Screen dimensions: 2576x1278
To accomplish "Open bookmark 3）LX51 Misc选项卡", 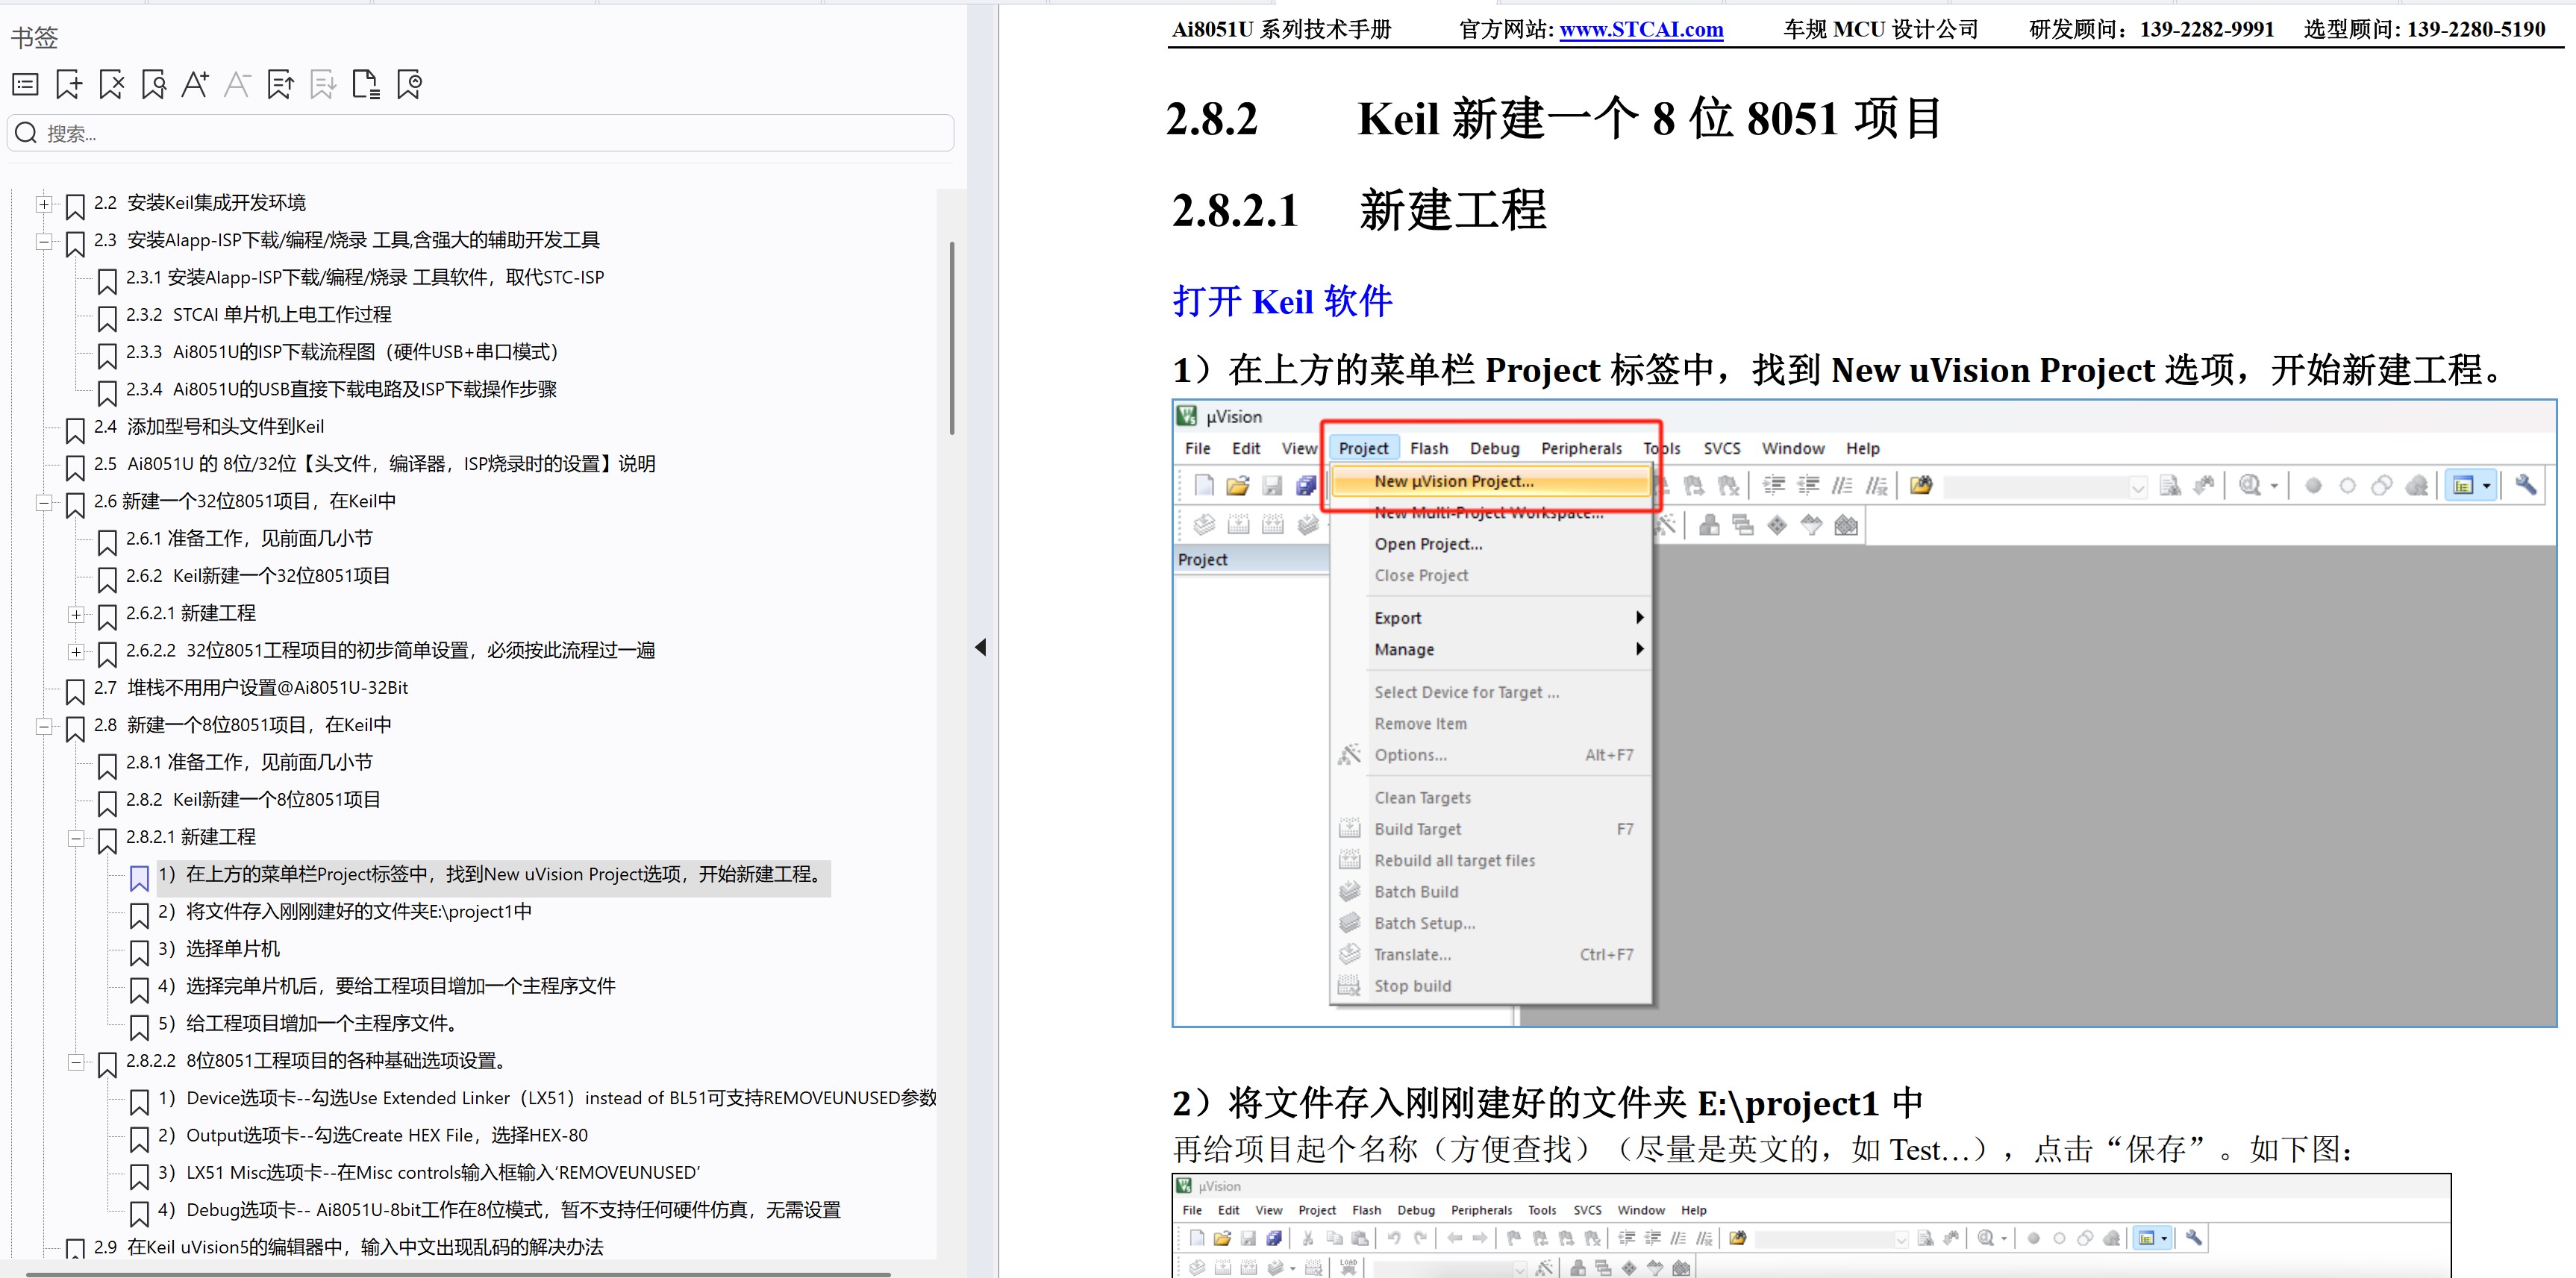I will click(429, 1173).
